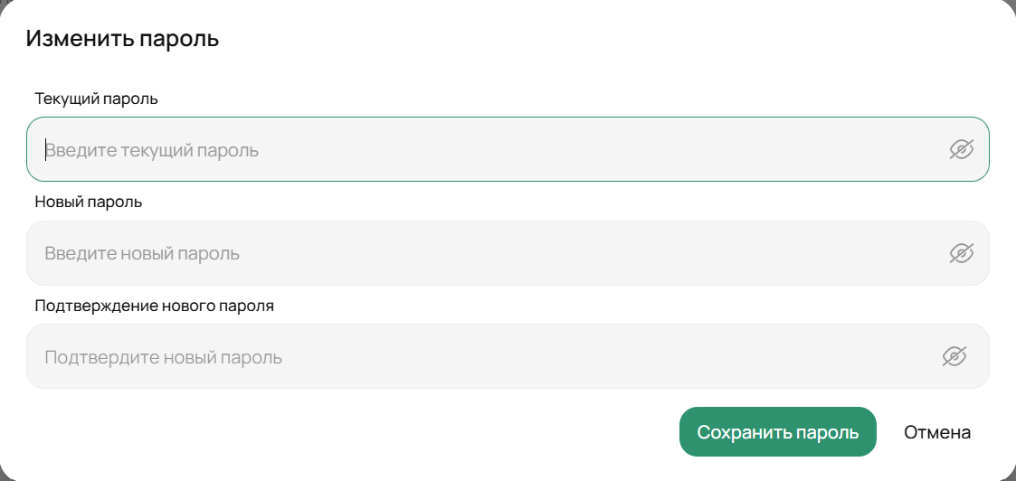1016x481 pixels.
Task: Click the Изменить пароль dialog title
Action: point(122,39)
